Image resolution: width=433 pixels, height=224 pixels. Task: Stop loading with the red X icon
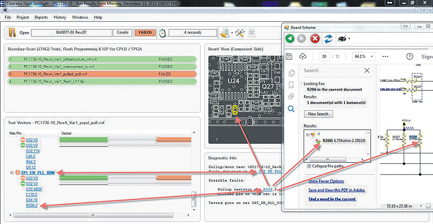click(315, 39)
